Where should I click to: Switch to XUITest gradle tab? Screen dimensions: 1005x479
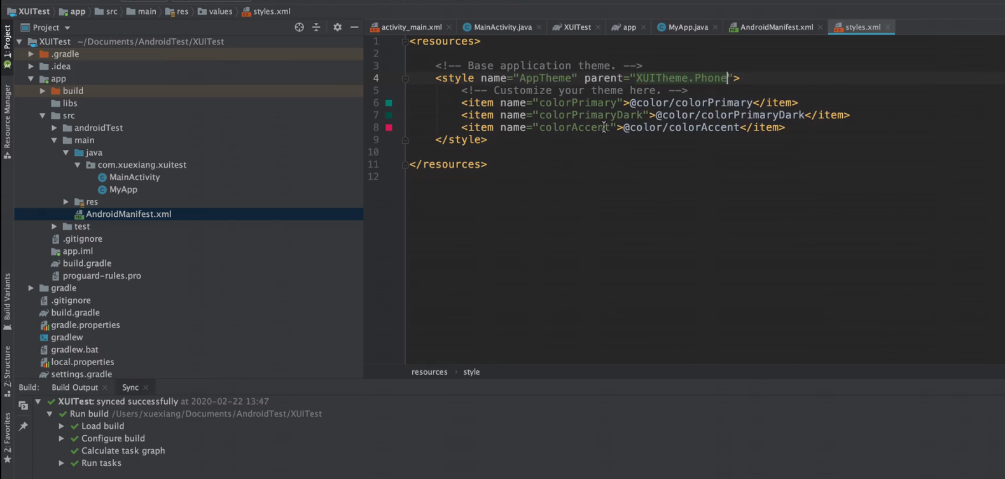(x=576, y=27)
